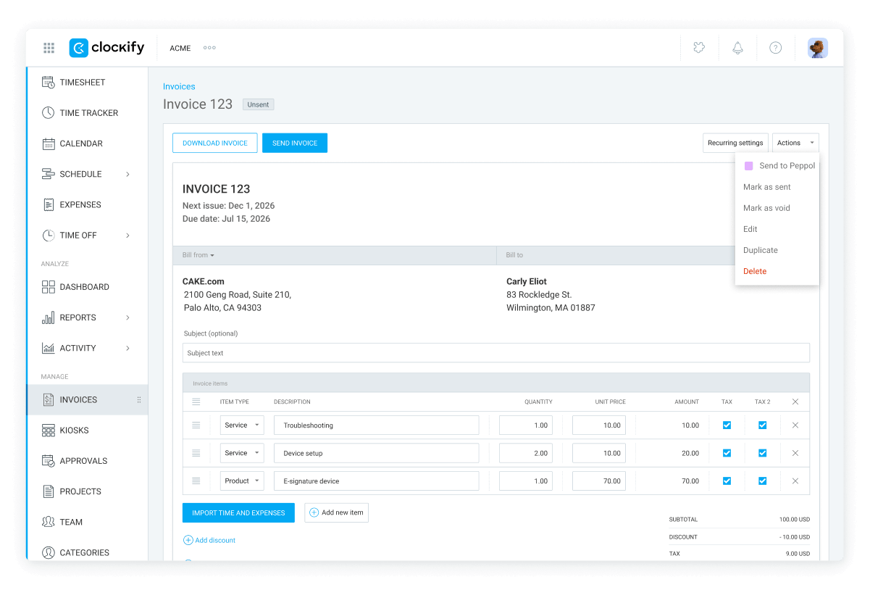This screenshot has height=590, width=870.
Task: Uncheck Tax for the Troubleshooting item
Action: (727, 425)
